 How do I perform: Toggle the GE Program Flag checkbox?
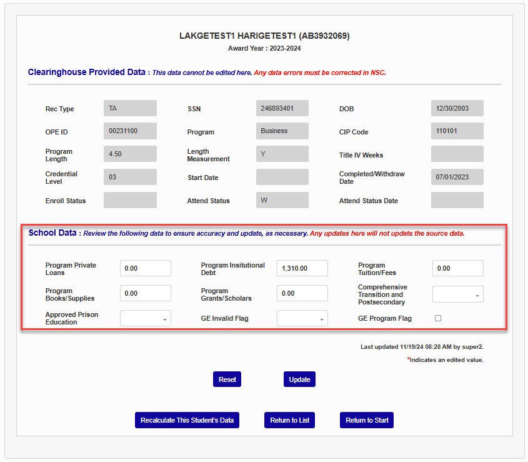tap(438, 318)
